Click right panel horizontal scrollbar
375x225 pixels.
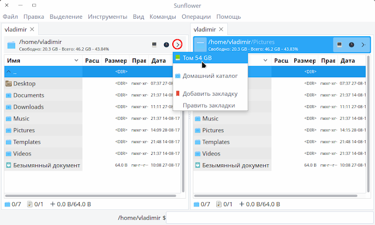coord(275,196)
